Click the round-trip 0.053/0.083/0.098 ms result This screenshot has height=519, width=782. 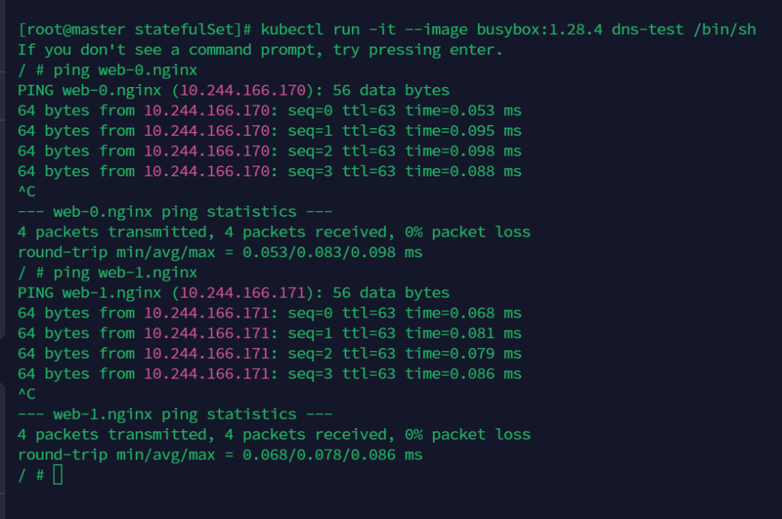(333, 252)
